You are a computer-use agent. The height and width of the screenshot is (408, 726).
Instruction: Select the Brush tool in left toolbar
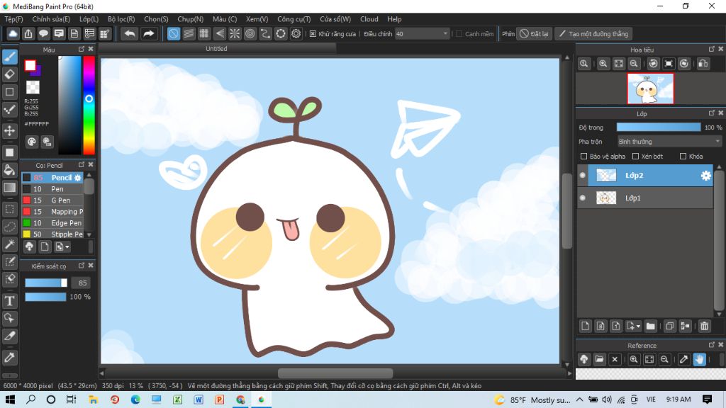coord(10,57)
